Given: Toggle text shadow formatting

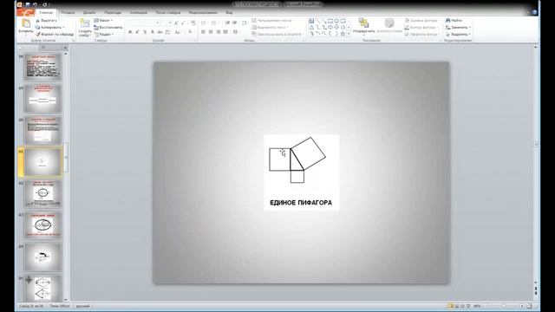Looking at the screenshot, I should point(153,32).
